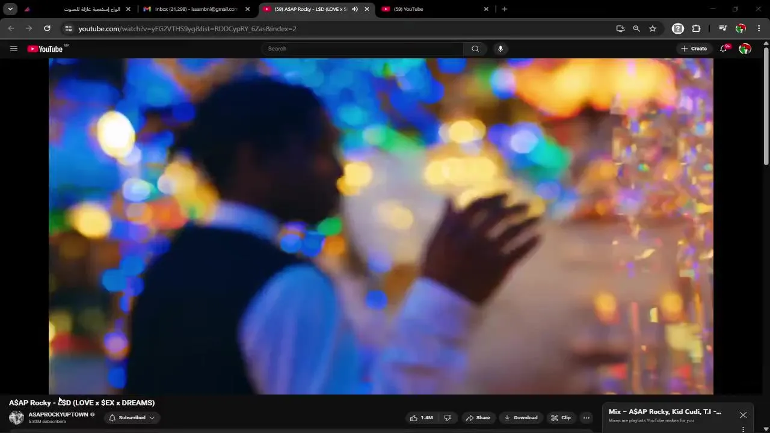Open the Mix playlist options menu

tap(743, 429)
